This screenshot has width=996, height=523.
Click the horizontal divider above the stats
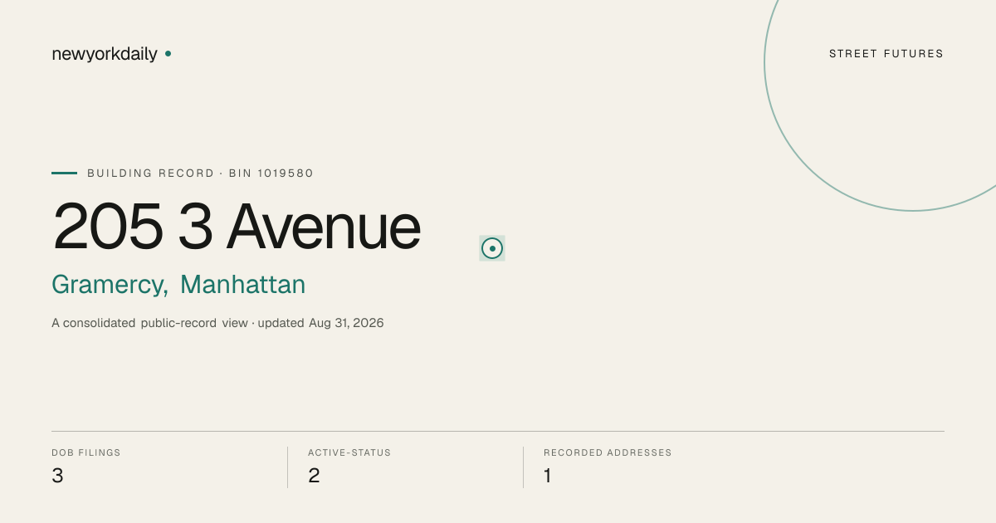(x=498, y=431)
